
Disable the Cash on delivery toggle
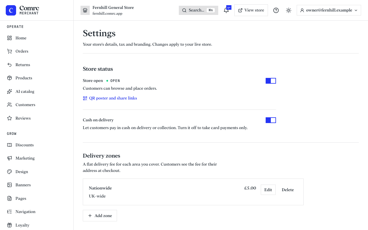pos(271,120)
